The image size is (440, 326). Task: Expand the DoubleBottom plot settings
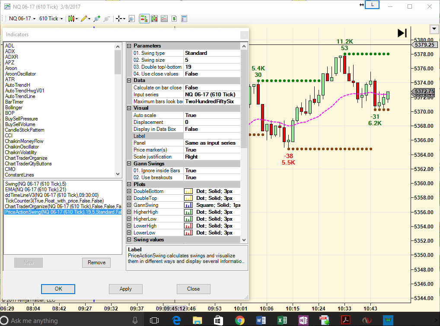129,191
